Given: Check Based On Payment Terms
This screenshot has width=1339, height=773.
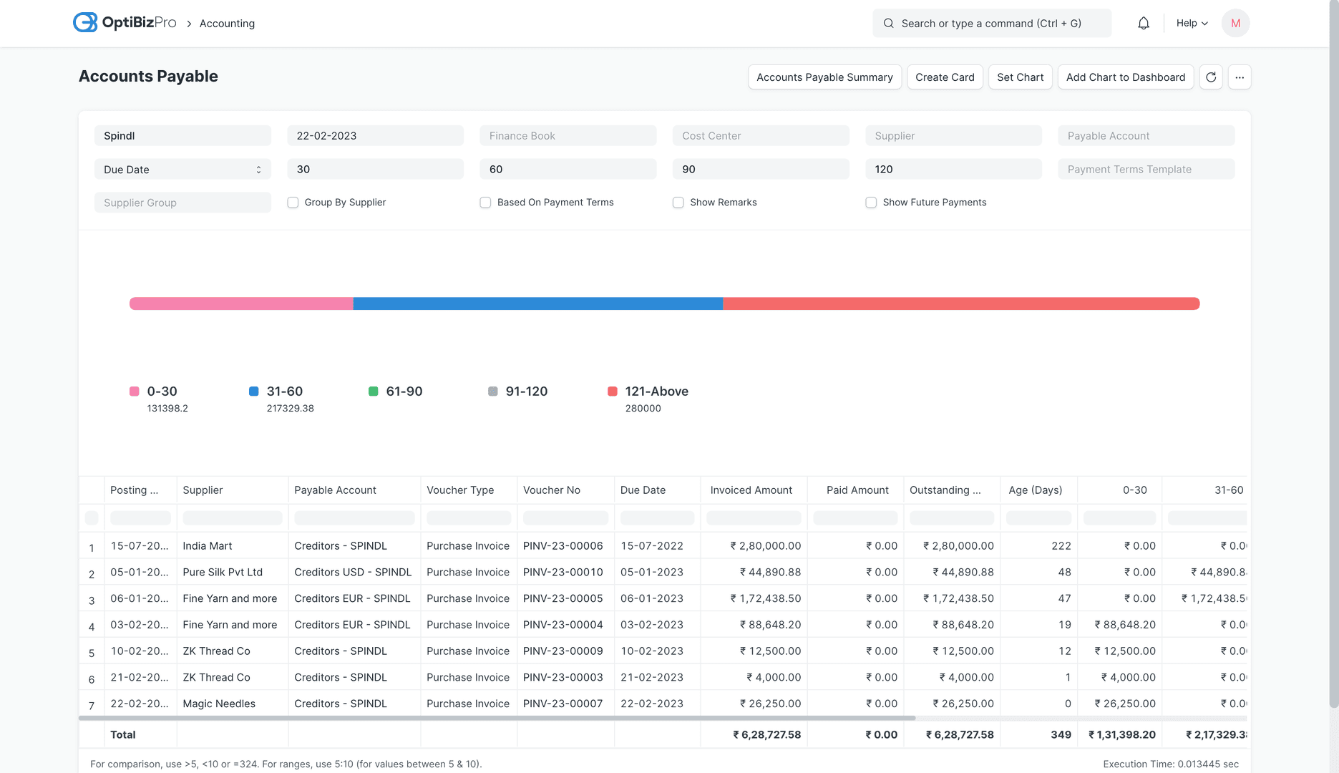Looking at the screenshot, I should pyautogui.click(x=485, y=203).
